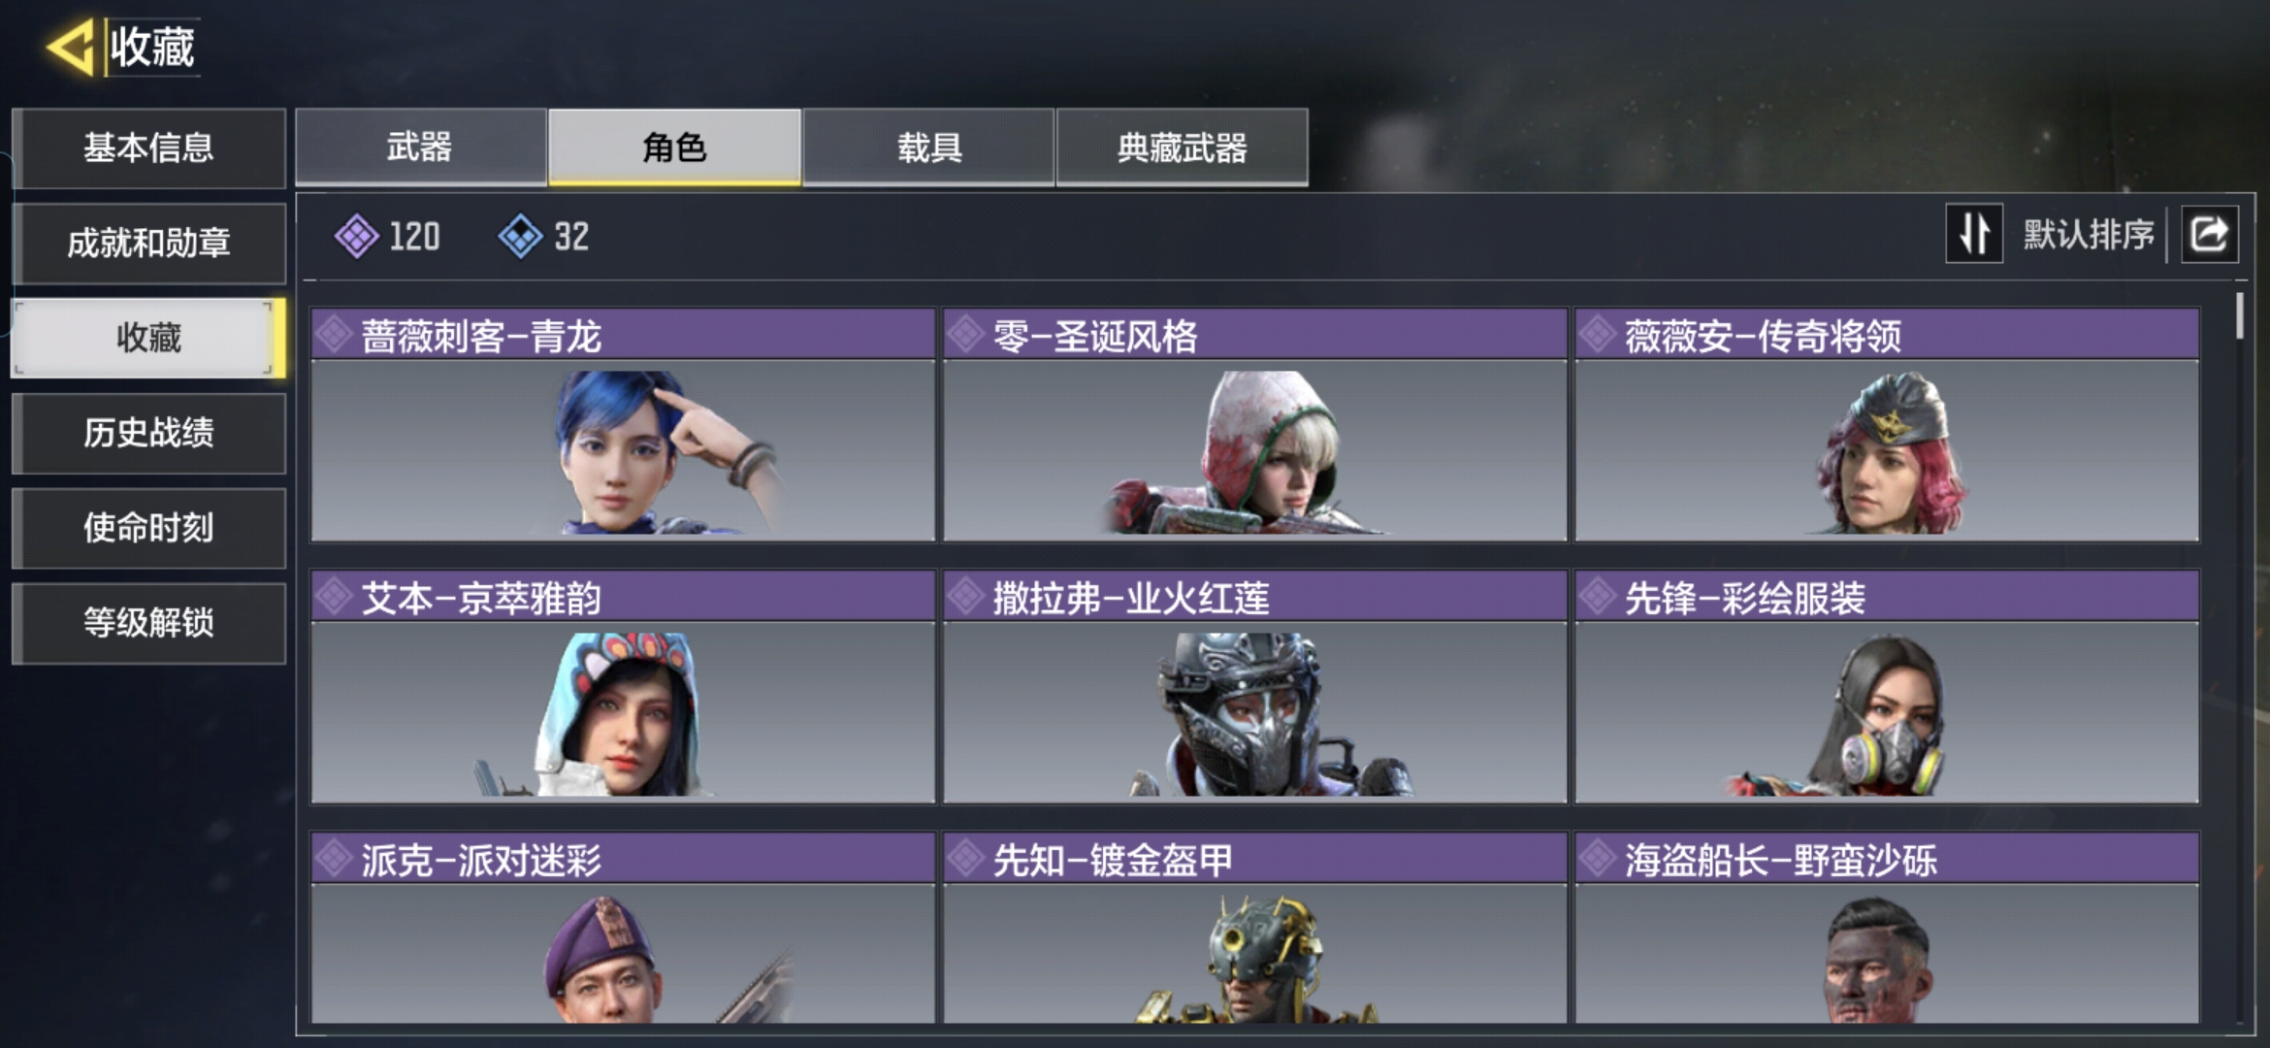Open 成就和勋章 section
Screen dimensions: 2270x1048
tap(148, 243)
